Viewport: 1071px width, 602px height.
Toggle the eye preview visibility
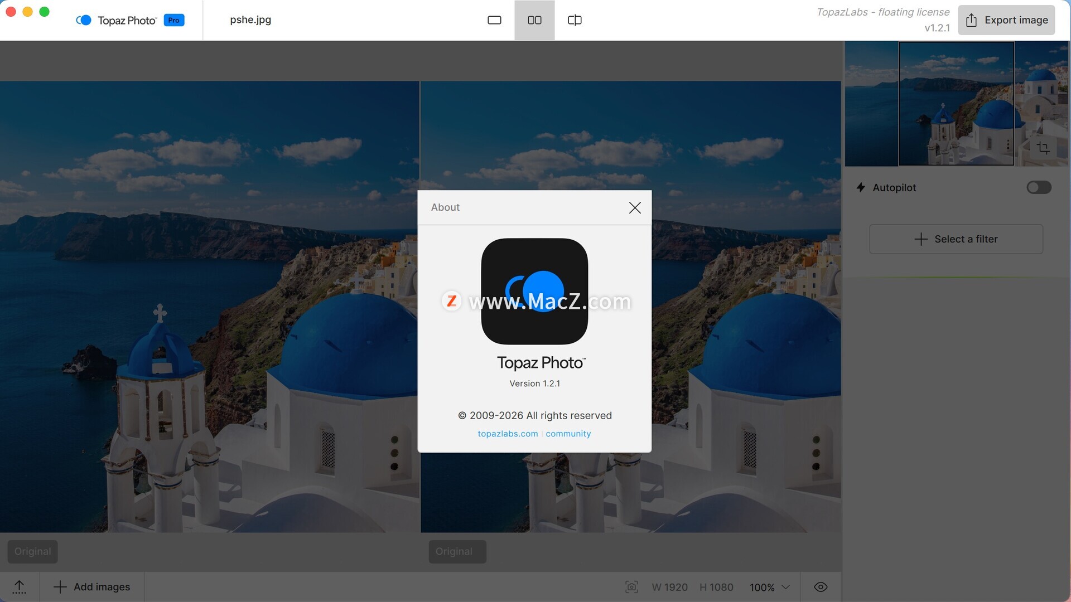(x=821, y=587)
